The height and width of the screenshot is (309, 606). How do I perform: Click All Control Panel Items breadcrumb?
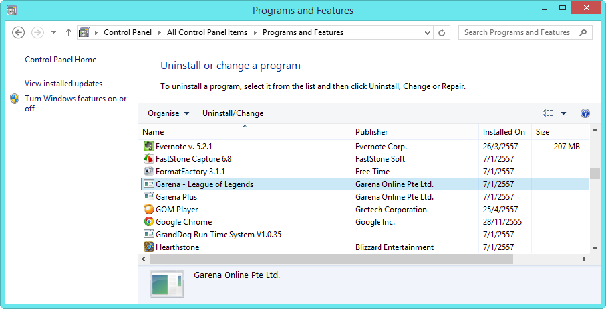pyautogui.click(x=207, y=32)
